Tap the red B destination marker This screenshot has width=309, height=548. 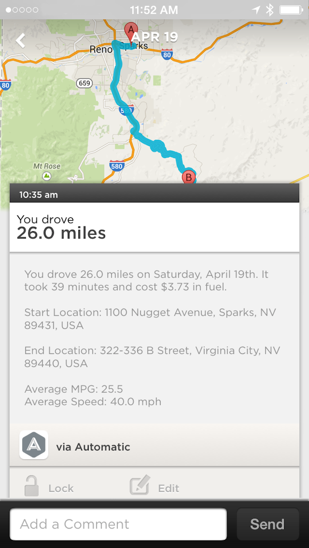(188, 176)
